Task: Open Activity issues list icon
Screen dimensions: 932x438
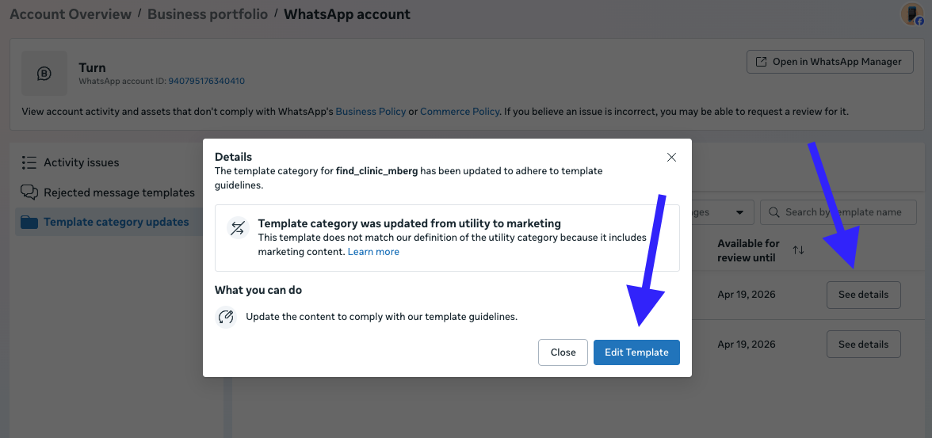Action: click(x=29, y=162)
